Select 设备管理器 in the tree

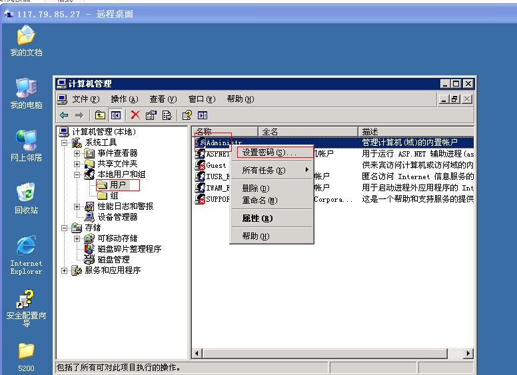pos(117,217)
